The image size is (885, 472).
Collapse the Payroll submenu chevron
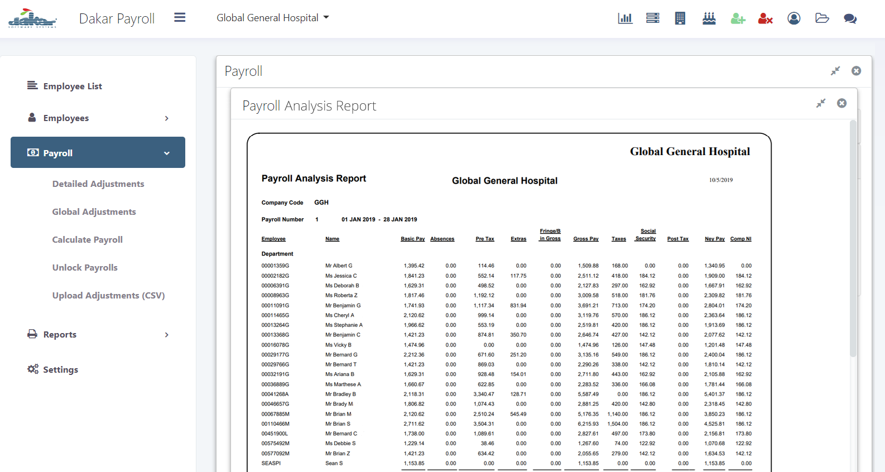[166, 153]
